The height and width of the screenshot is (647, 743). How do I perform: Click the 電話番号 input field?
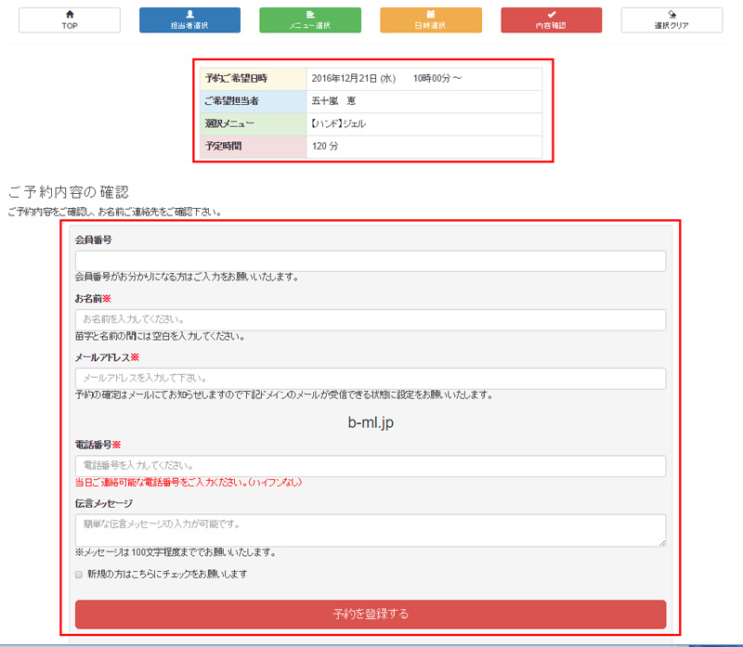370,465
